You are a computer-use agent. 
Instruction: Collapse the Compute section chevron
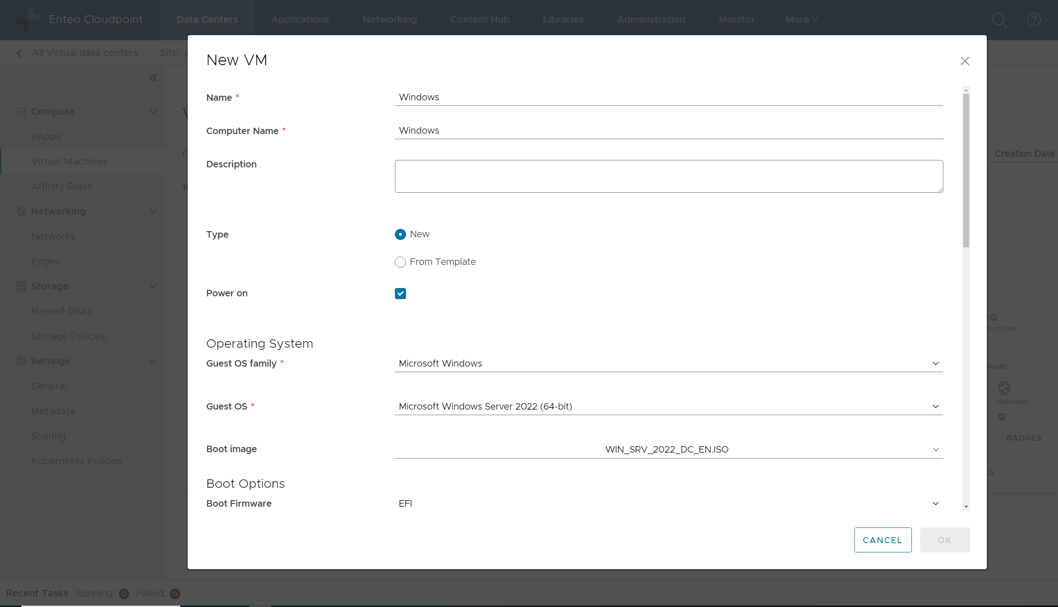[153, 111]
